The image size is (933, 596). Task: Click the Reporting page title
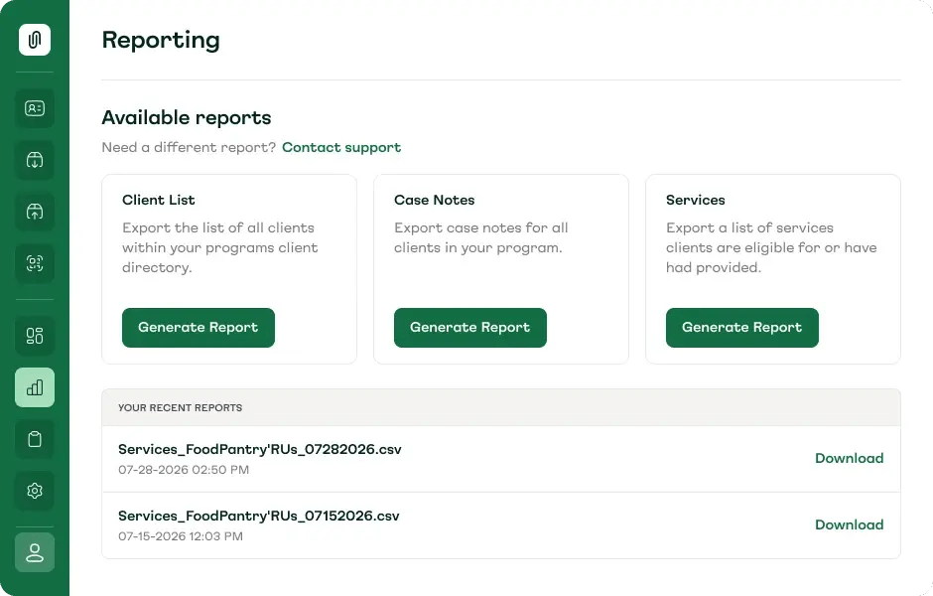[x=161, y=40]
